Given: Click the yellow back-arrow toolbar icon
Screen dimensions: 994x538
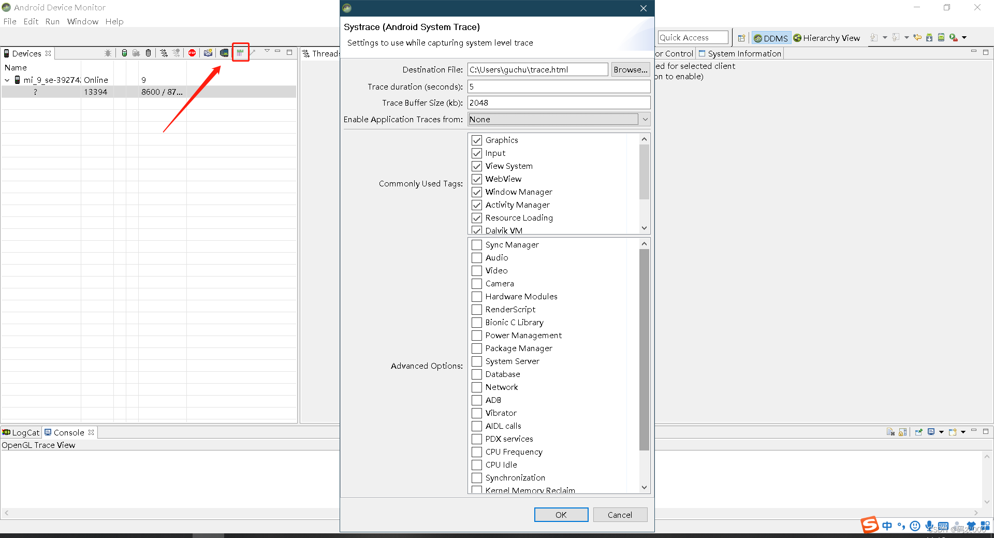Looking at the screenshot, I should pos(917,37).
